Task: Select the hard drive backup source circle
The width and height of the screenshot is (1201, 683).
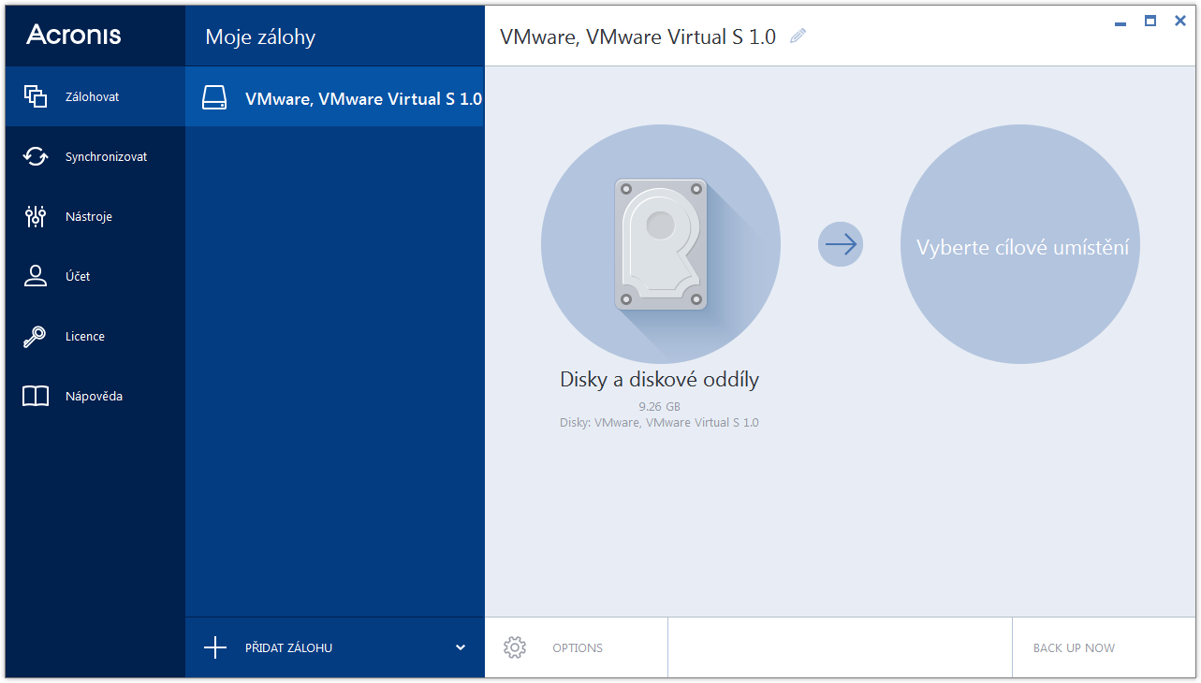Action: click(661, 244)
